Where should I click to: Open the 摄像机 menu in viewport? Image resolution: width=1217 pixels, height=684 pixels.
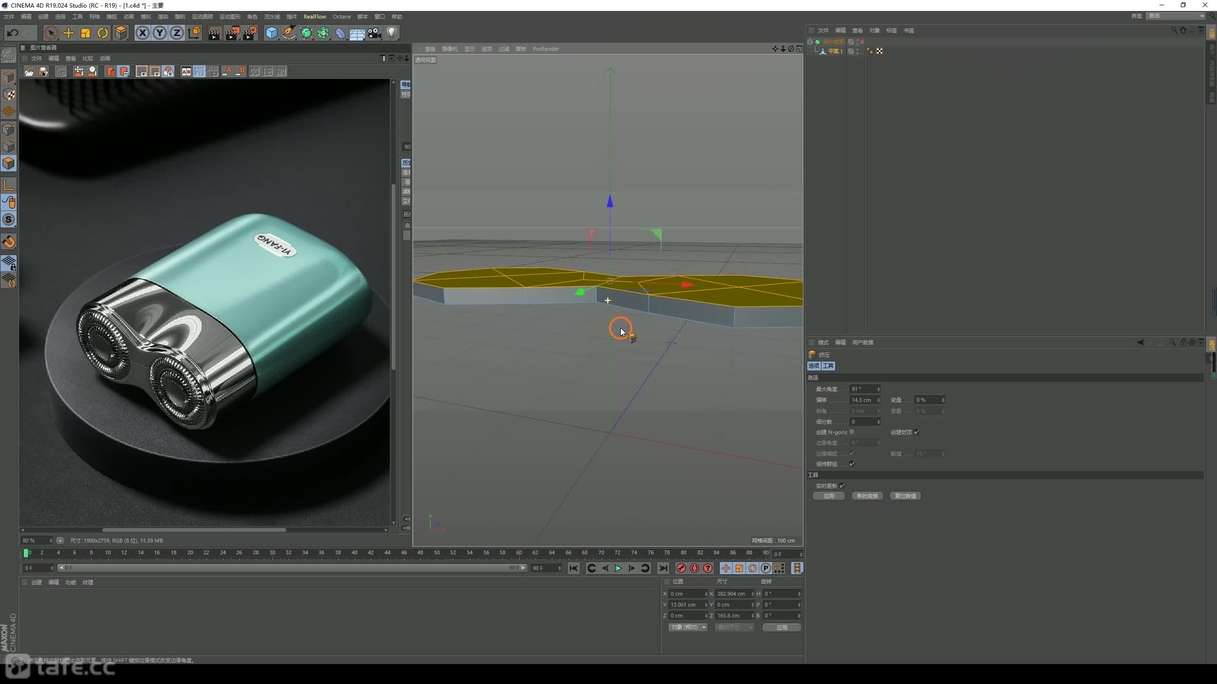tap(450, 49)
